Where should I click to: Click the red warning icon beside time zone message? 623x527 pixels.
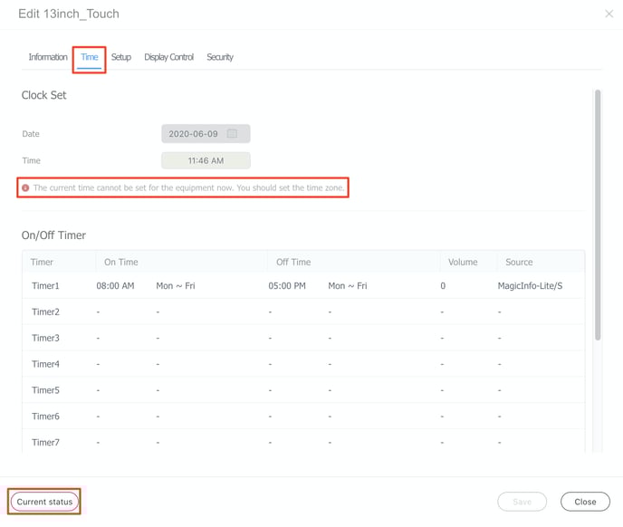[x=25, y=187]
